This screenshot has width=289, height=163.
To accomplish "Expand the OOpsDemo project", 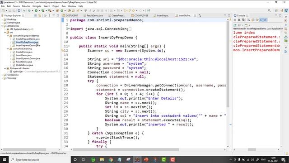I will point(2,75).
